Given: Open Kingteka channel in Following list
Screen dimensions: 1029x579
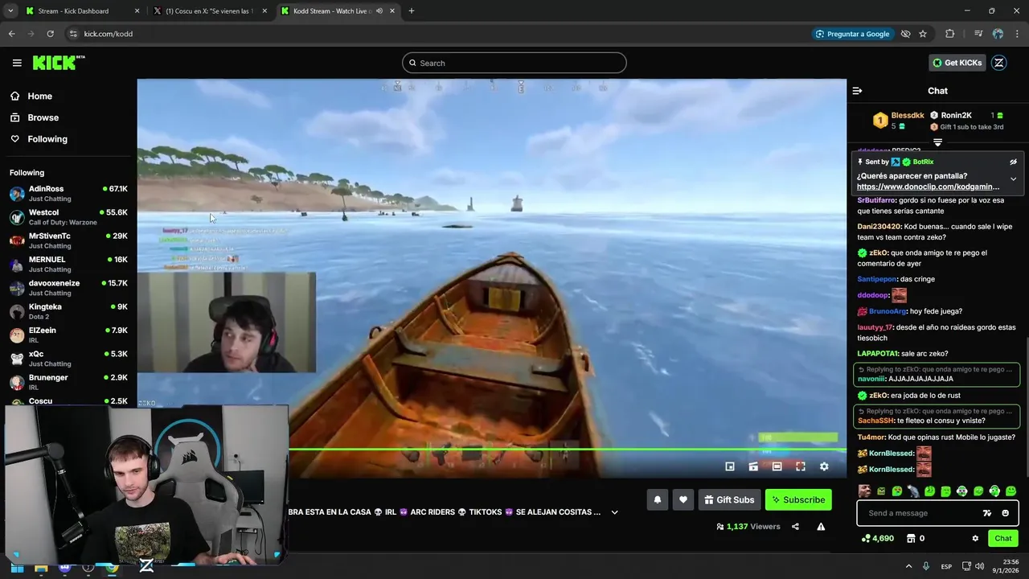Looking at the screenshot, I should (68, 311).
